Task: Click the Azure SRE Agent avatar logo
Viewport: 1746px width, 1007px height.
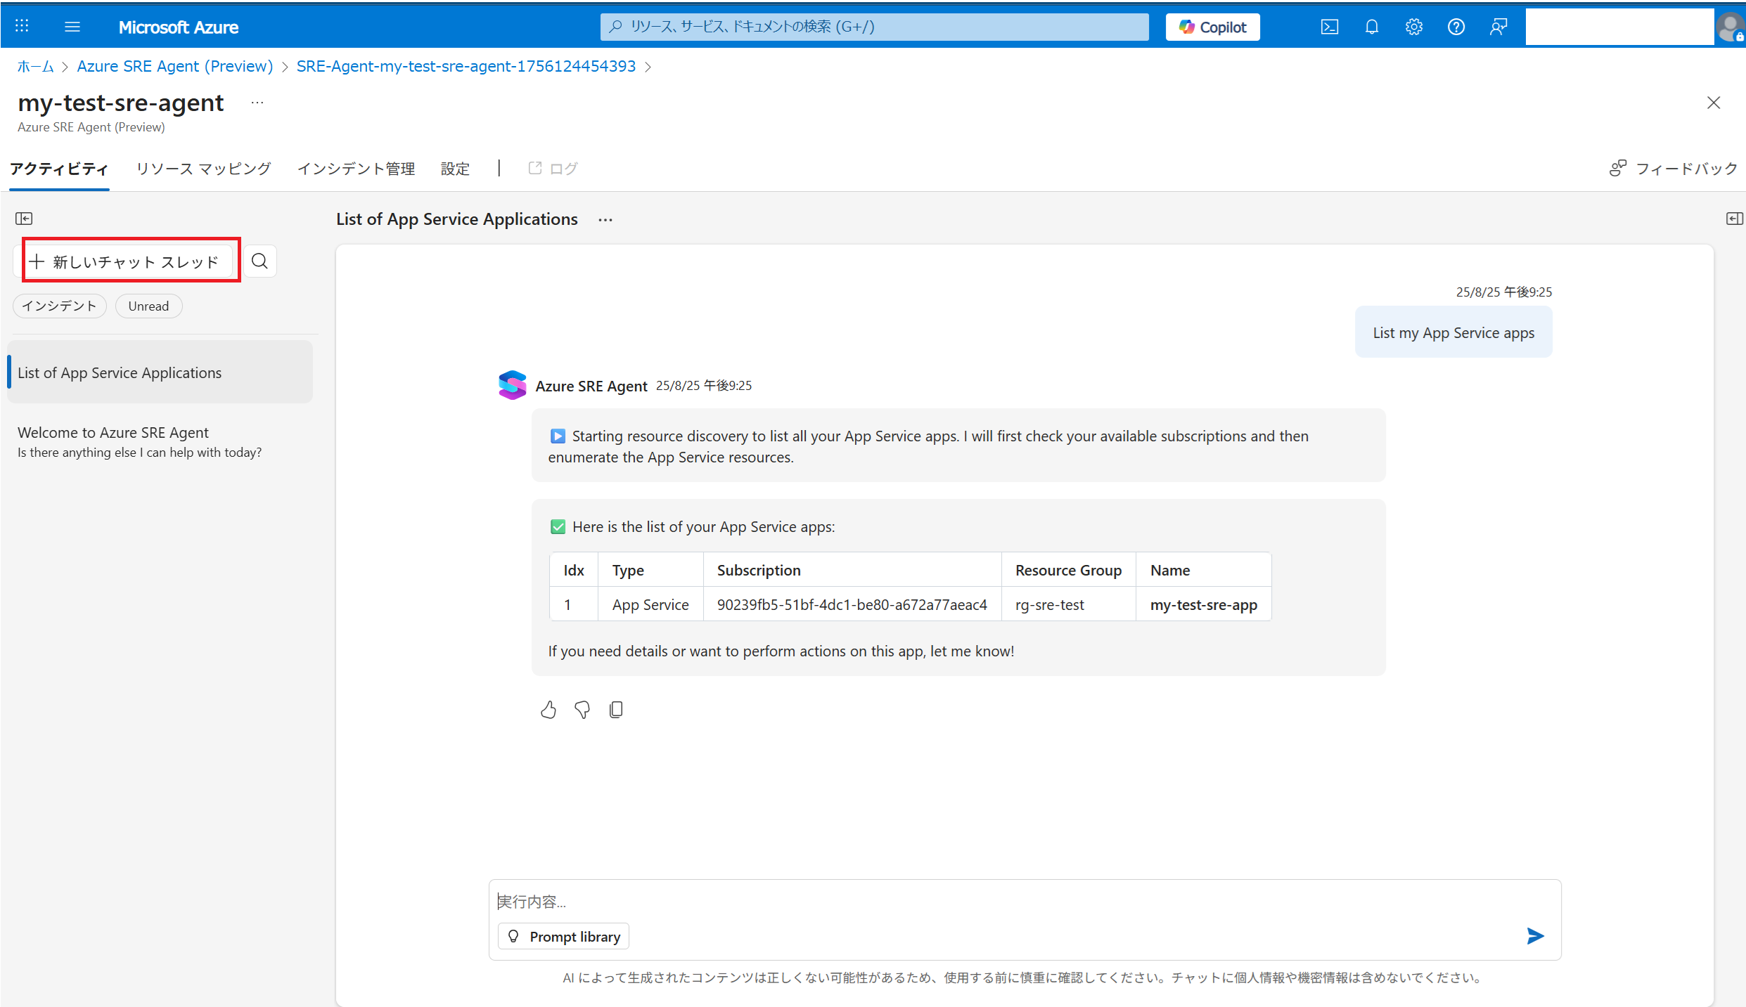Action: [x=512, y=385]
